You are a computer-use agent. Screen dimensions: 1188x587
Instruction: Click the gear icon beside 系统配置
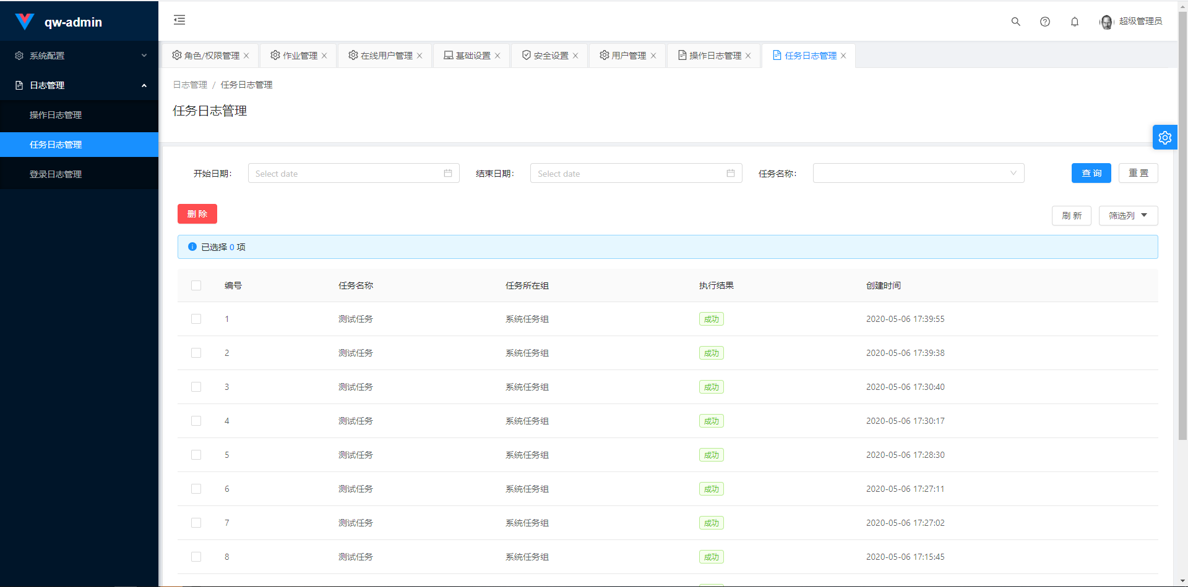19,56
